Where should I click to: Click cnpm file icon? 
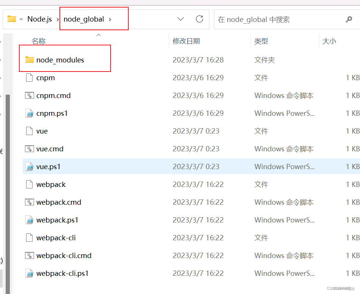[x=30, y=78]
